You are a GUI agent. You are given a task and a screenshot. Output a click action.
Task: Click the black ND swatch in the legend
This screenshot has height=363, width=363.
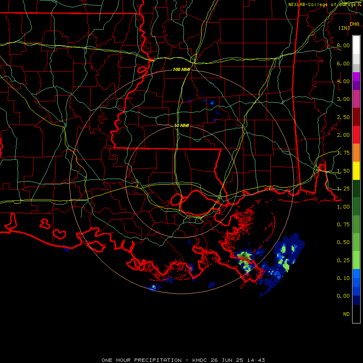(x=356, y=314)
